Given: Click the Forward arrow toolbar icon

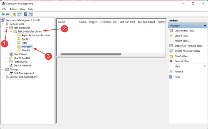Looking at the screenshot, I should [x=8, y=14].
